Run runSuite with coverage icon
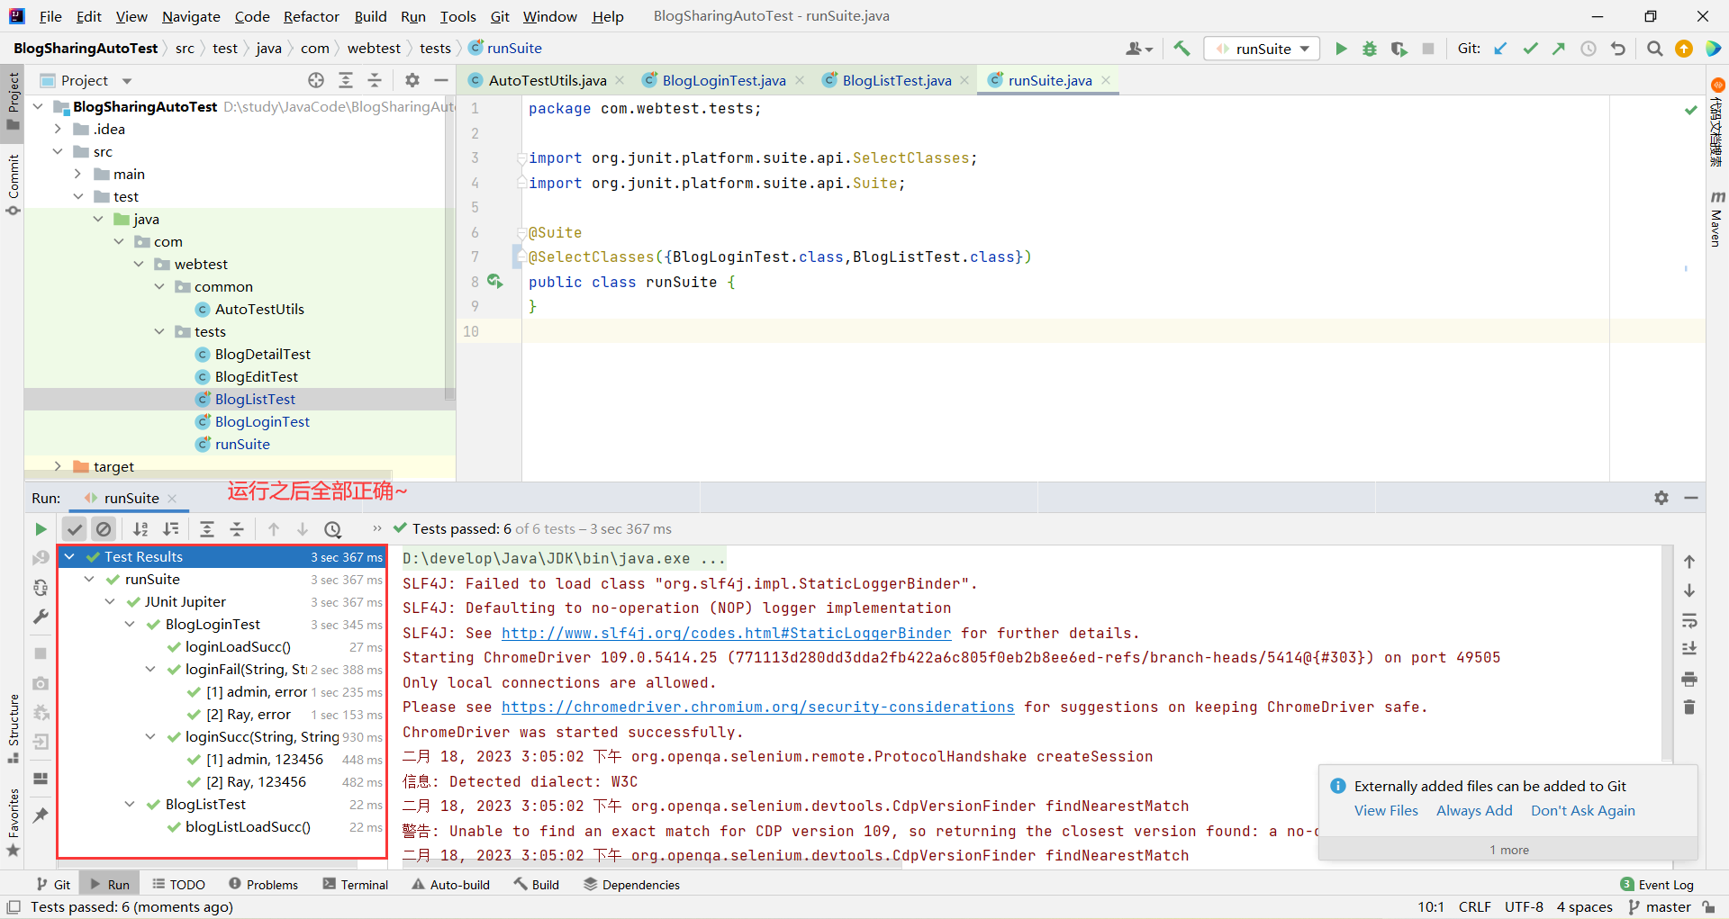The height and width of the screenshot is (919, 1729). click(x=1399, y=49)
